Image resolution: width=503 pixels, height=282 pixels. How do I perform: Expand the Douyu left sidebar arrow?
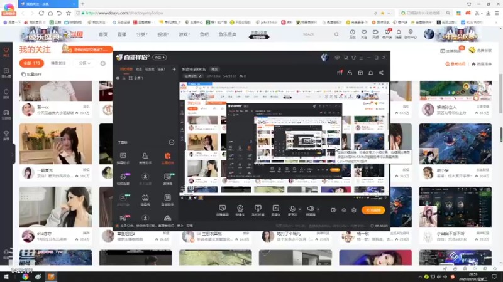pos(13,154)
